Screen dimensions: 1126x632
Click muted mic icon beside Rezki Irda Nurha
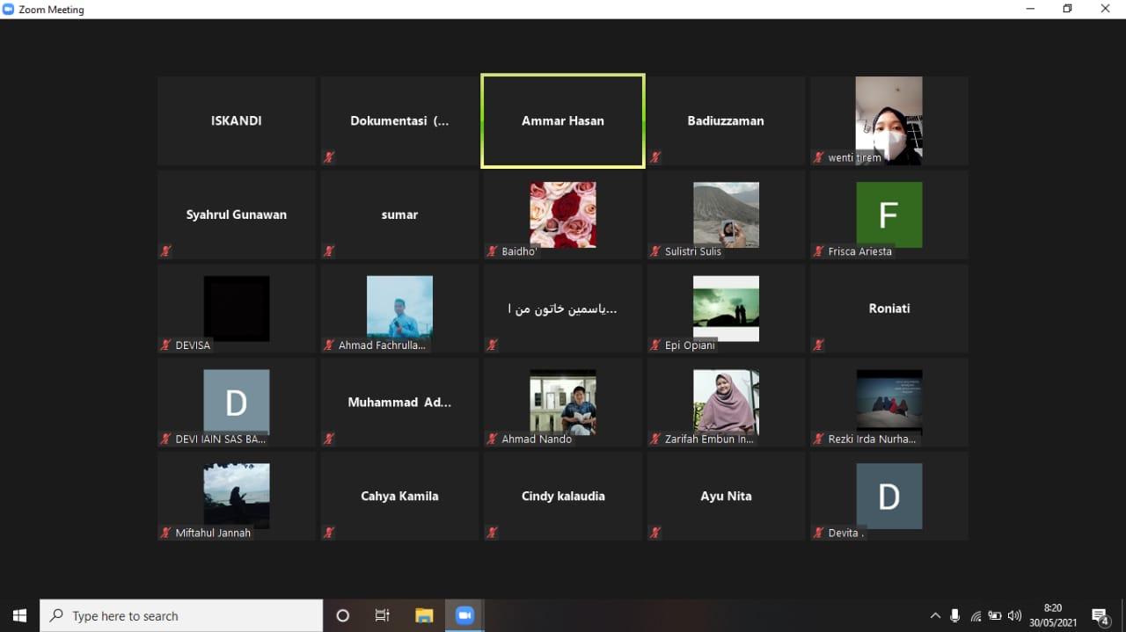(x=819, y=439)
